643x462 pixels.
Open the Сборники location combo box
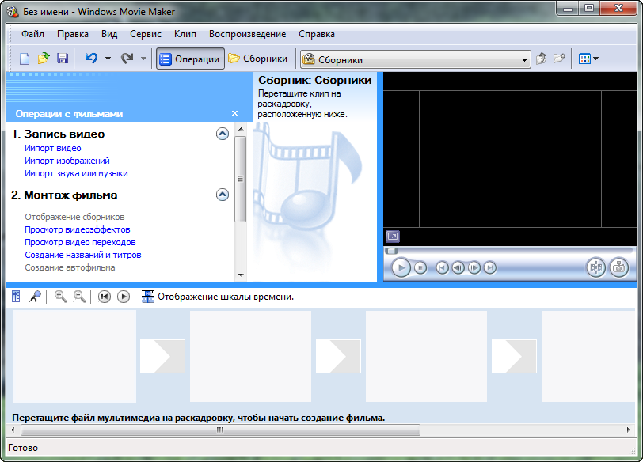(x=416, y=60)
